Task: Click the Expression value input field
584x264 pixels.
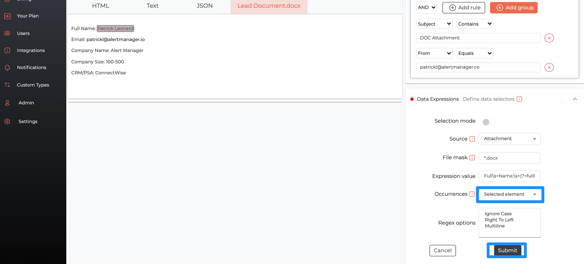Action: pyautogui.click(x=509, y=176)
